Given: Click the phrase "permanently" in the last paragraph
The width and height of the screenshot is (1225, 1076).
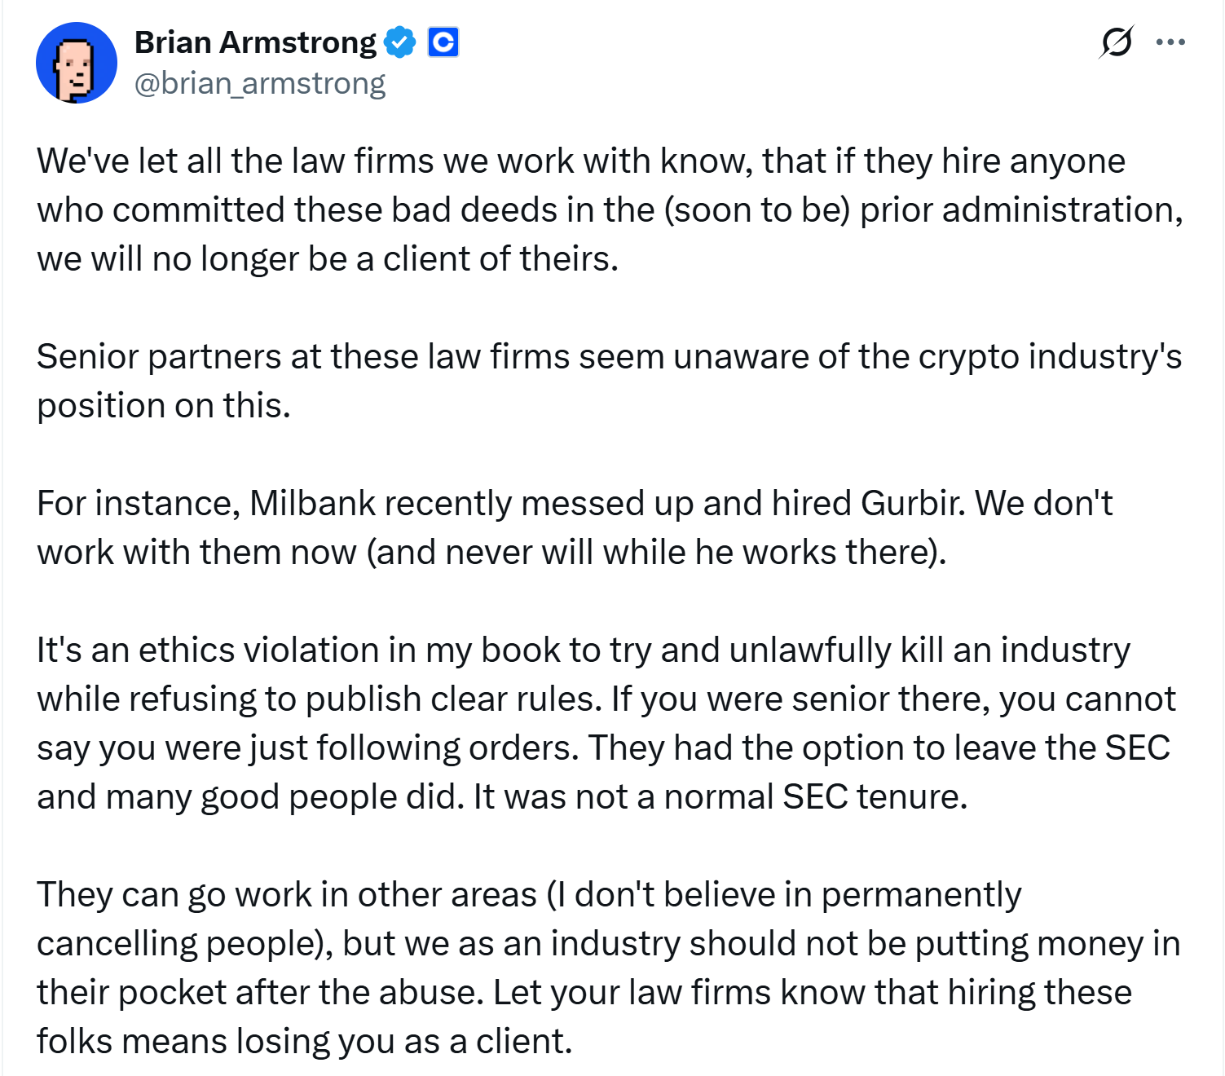Looking at the screenshot, I should tap(920, 895).
